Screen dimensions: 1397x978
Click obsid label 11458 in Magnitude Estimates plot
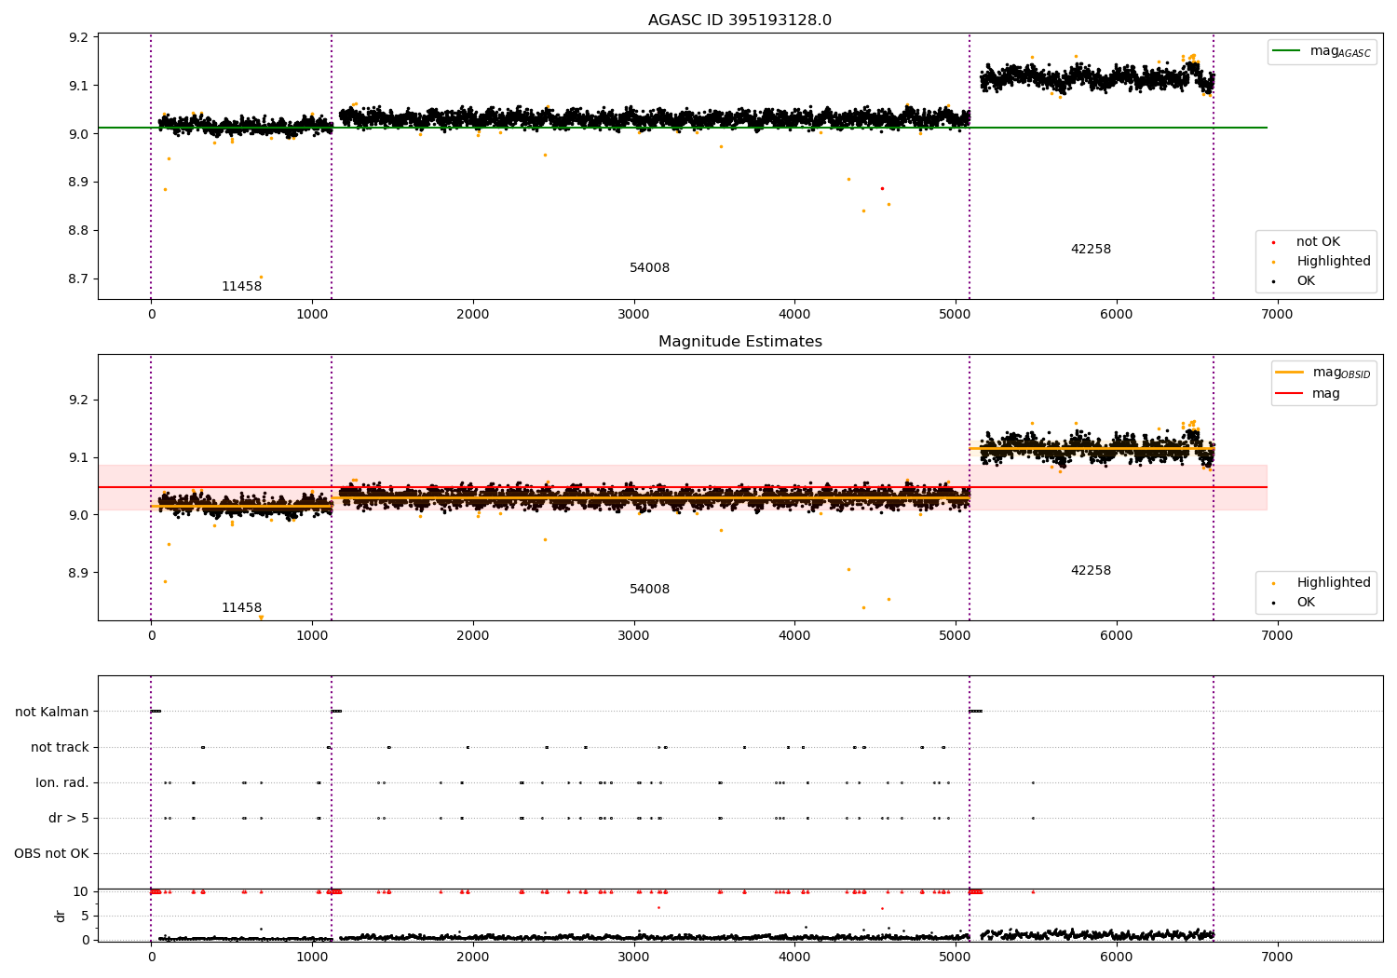click(x=241, y=608)
